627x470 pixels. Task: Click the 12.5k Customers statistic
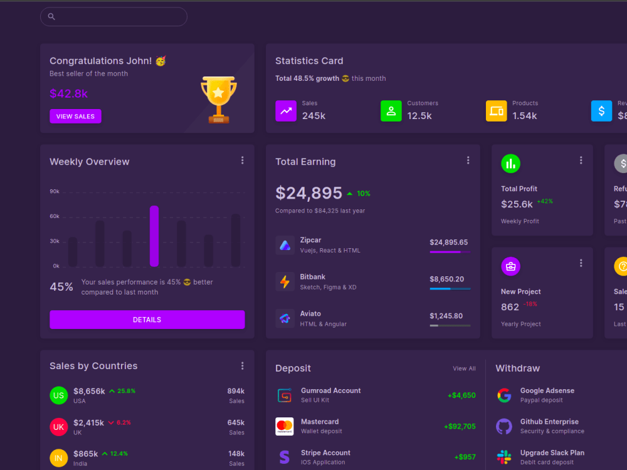tap(419, 115)
